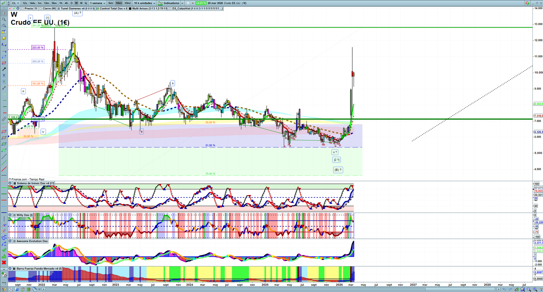Screen dimensions: 543x292
Task: Click the 35kU units button
Action: point(127,3)
